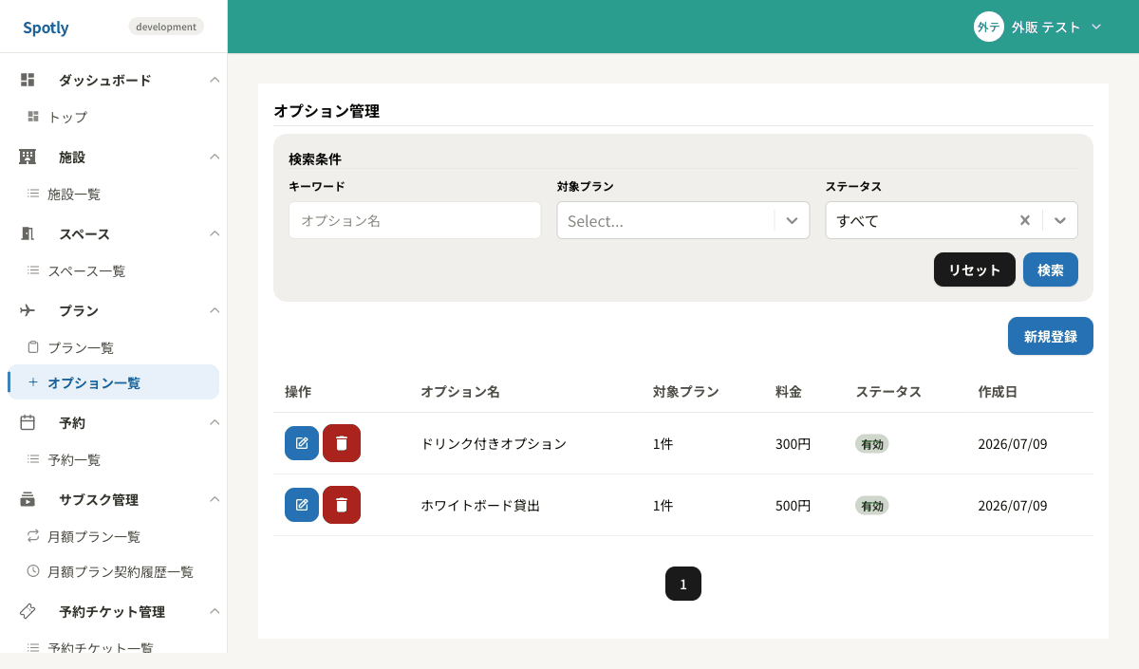Click the スペース door icon

[28, 233]
